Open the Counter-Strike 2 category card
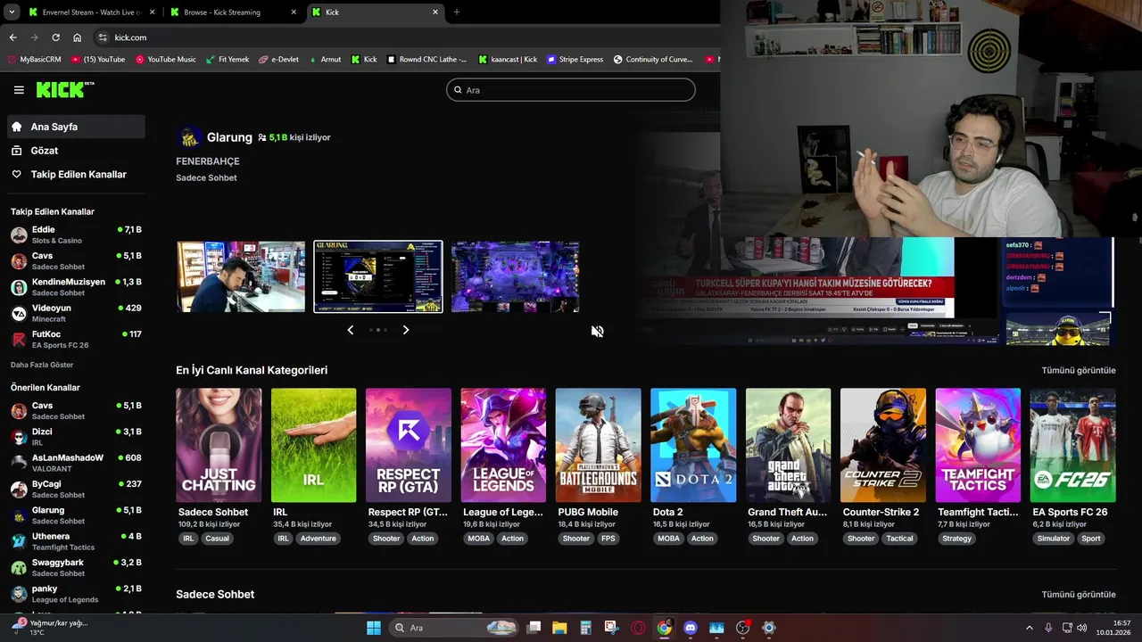 pos(883,445)
